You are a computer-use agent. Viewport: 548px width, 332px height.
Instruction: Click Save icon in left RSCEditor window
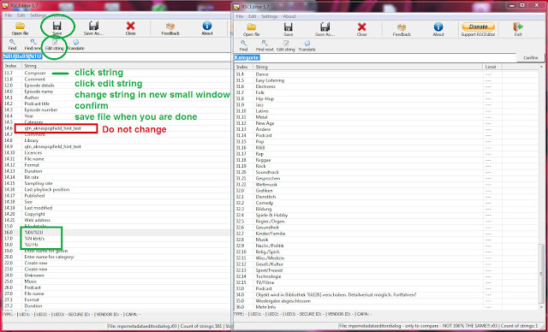(x=57, y=28)
